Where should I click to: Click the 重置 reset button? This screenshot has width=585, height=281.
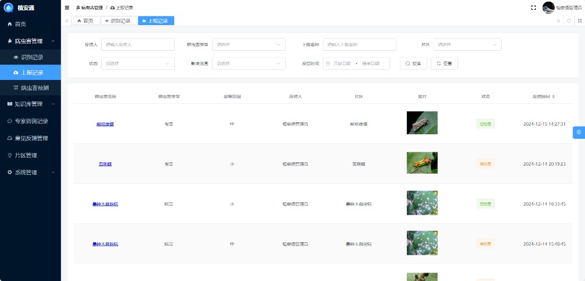click(x=444, y=63)
